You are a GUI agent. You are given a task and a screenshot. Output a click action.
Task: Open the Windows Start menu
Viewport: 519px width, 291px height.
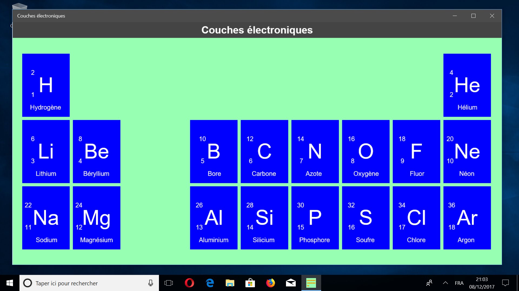[10, 283]
